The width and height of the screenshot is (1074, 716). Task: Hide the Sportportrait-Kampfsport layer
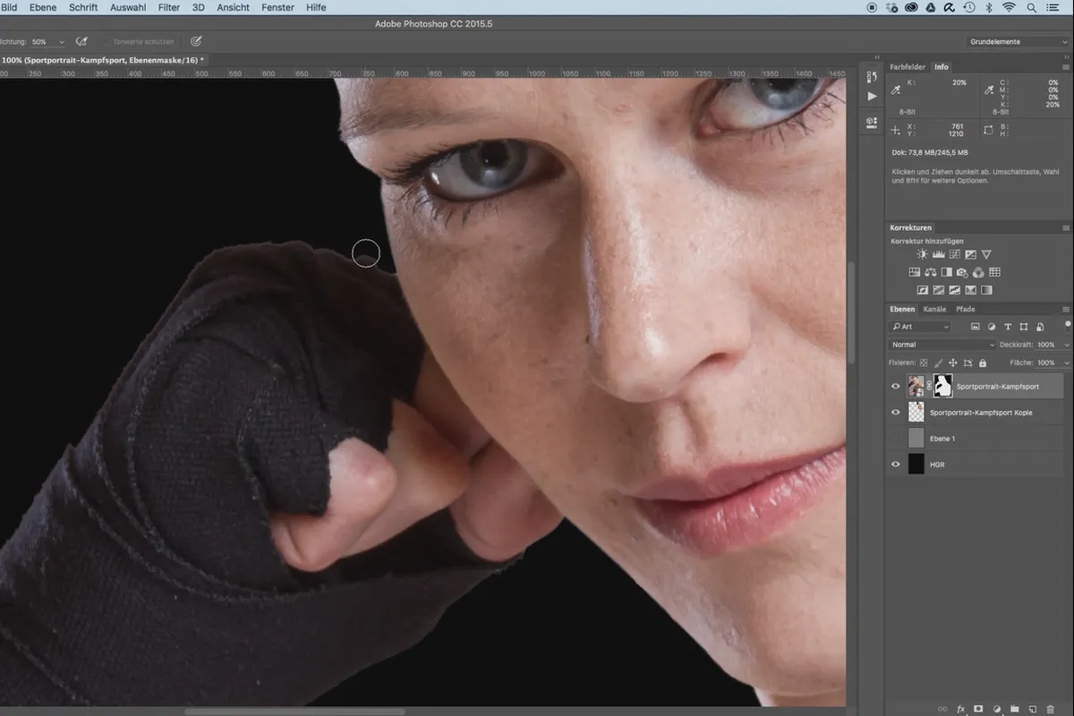[896, 387]
